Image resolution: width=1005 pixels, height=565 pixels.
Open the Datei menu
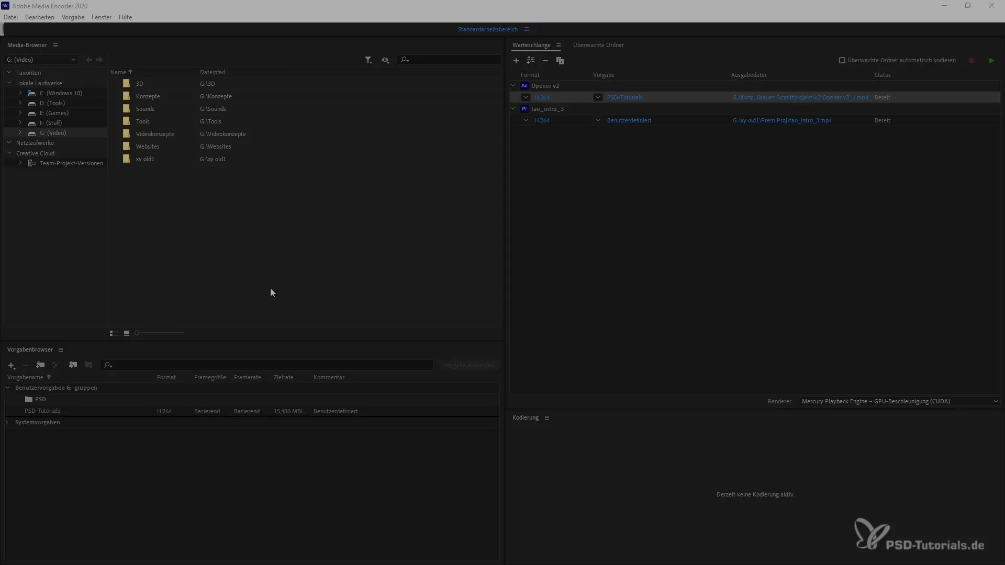(10, 17)
